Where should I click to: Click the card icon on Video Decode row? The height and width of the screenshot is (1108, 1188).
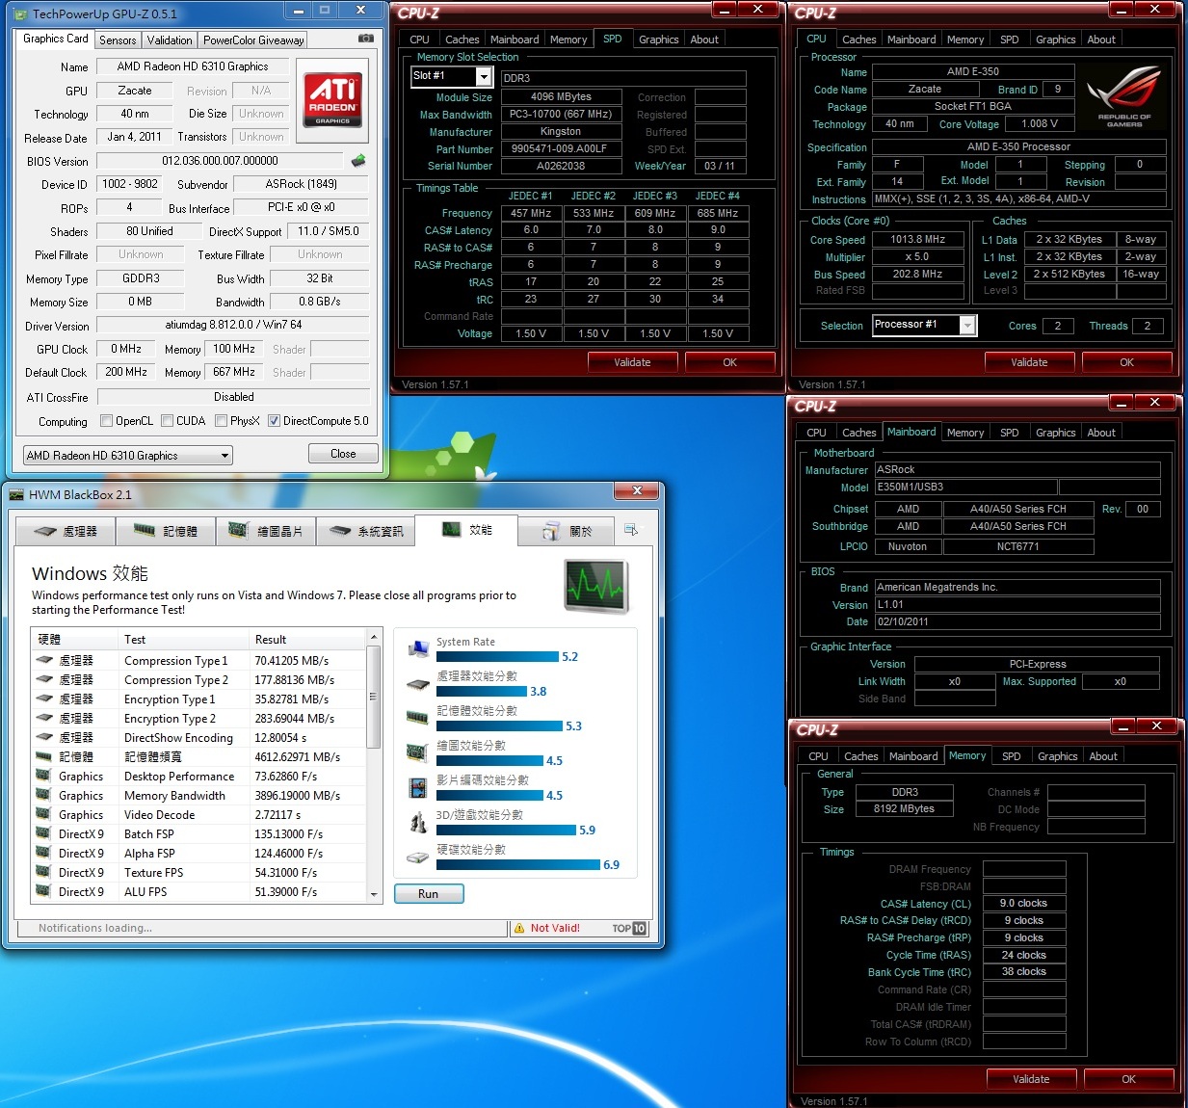tap(43, 814)
